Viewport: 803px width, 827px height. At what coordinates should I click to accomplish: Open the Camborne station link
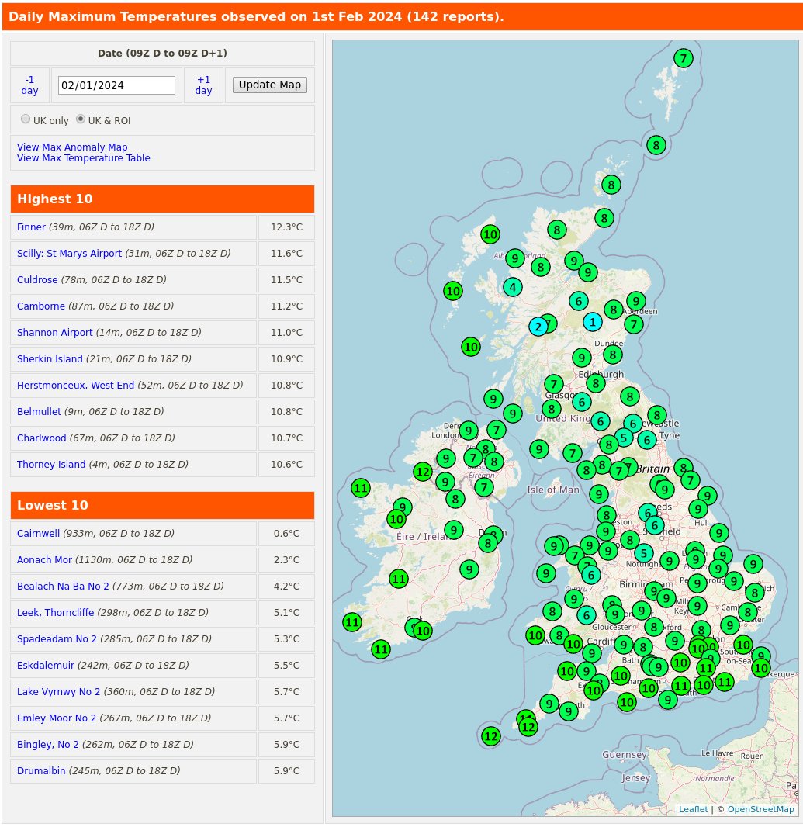[x=40, y=306]
